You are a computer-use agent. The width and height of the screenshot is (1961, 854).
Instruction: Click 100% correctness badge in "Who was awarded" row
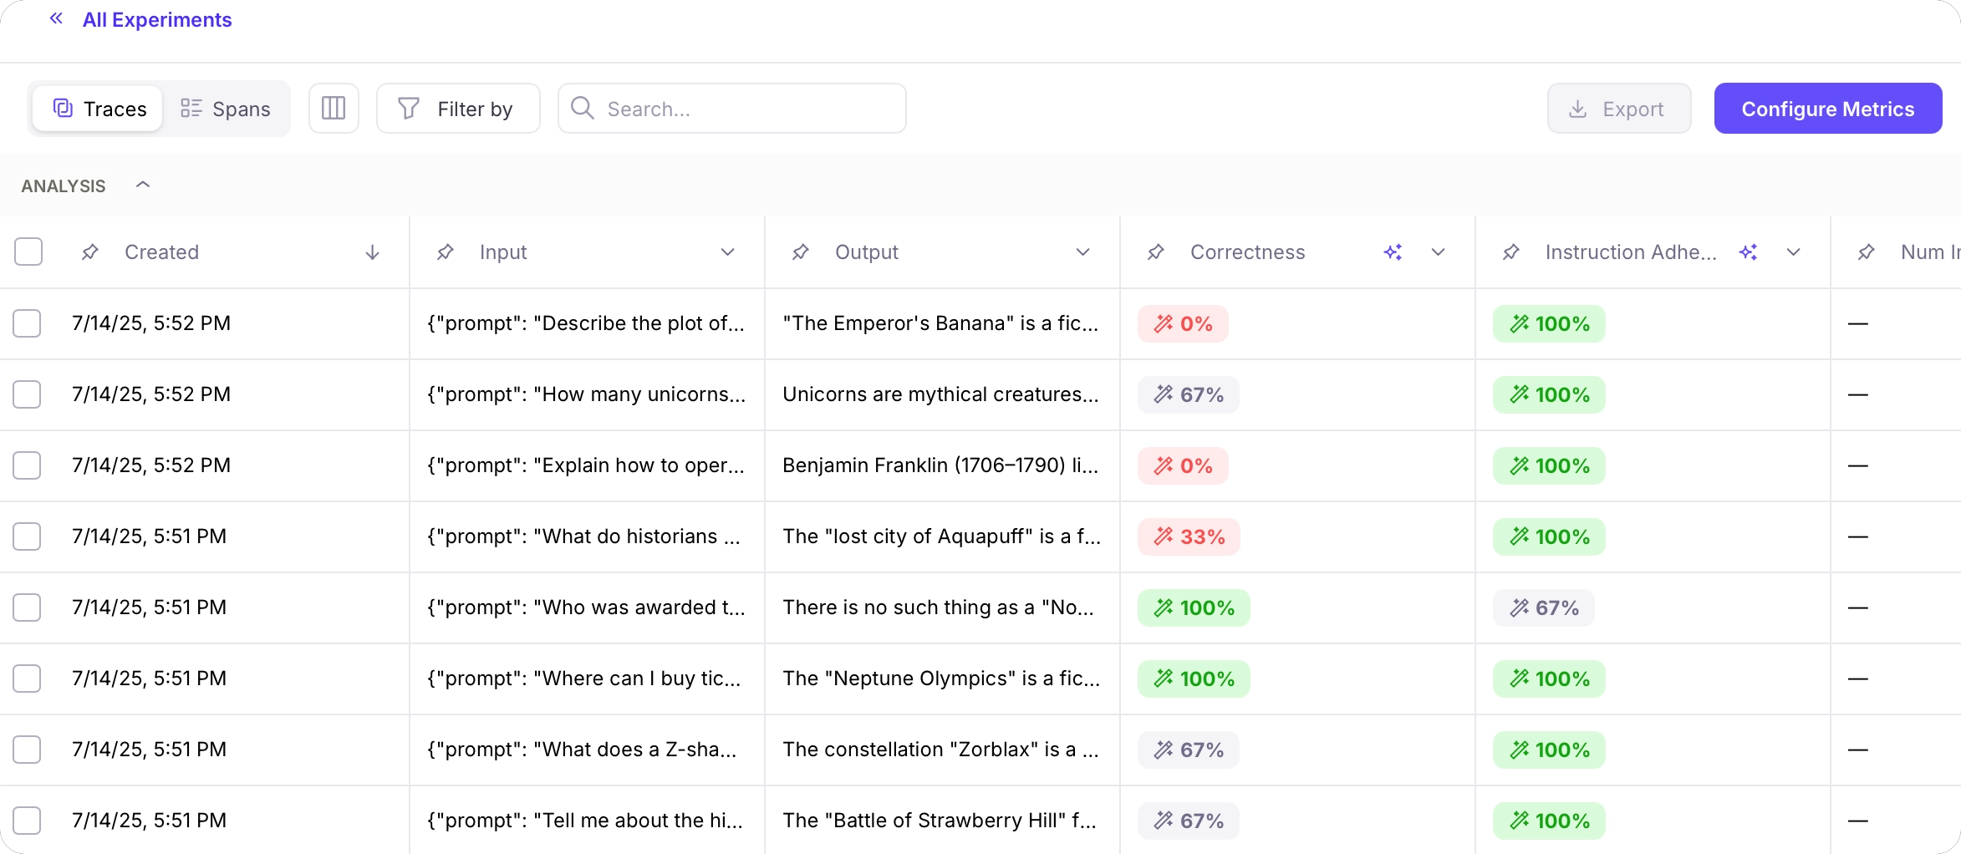(x=1194, y=607)
